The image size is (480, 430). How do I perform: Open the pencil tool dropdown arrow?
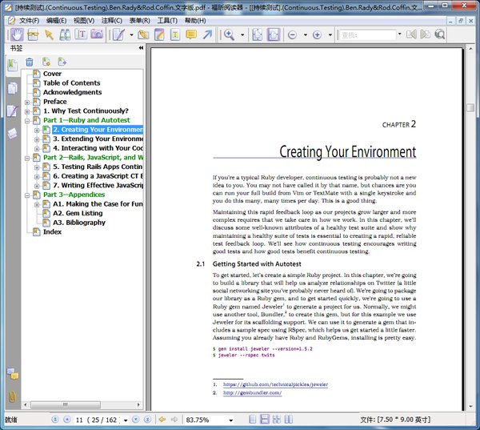click(131, 35)
